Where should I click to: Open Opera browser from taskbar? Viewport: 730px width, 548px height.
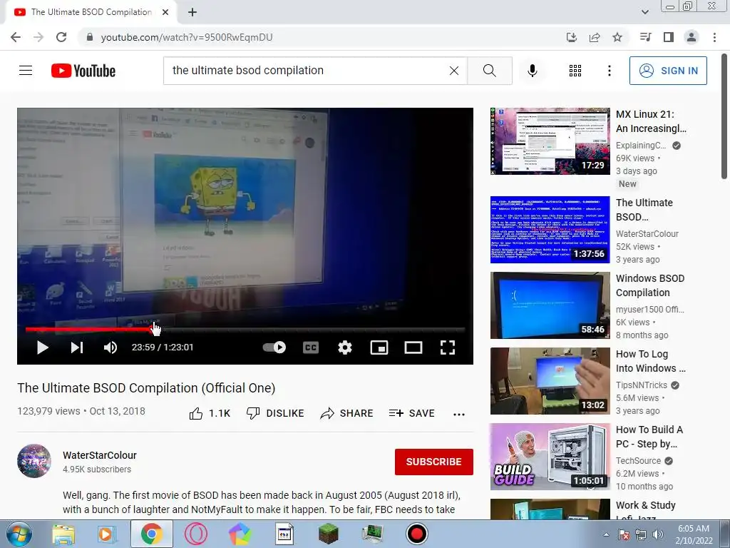[195, 534]
